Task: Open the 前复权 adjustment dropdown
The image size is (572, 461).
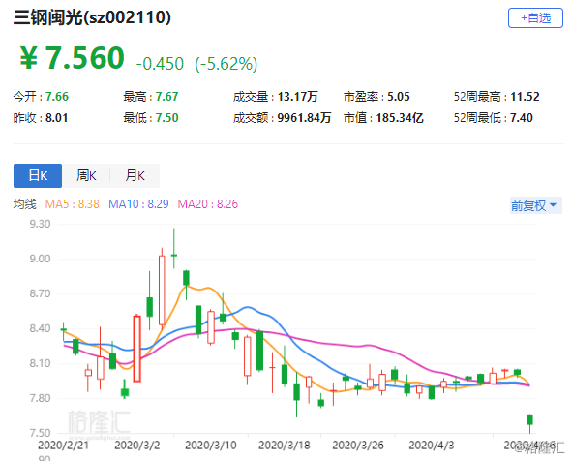Action: [535, 205]
